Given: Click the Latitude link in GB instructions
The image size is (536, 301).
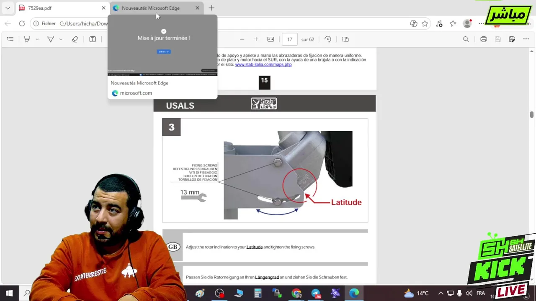Looking at the screenshot, I should 255,247.
